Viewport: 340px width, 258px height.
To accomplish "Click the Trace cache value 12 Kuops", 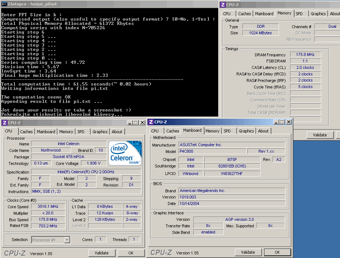I will click(105, 213).
